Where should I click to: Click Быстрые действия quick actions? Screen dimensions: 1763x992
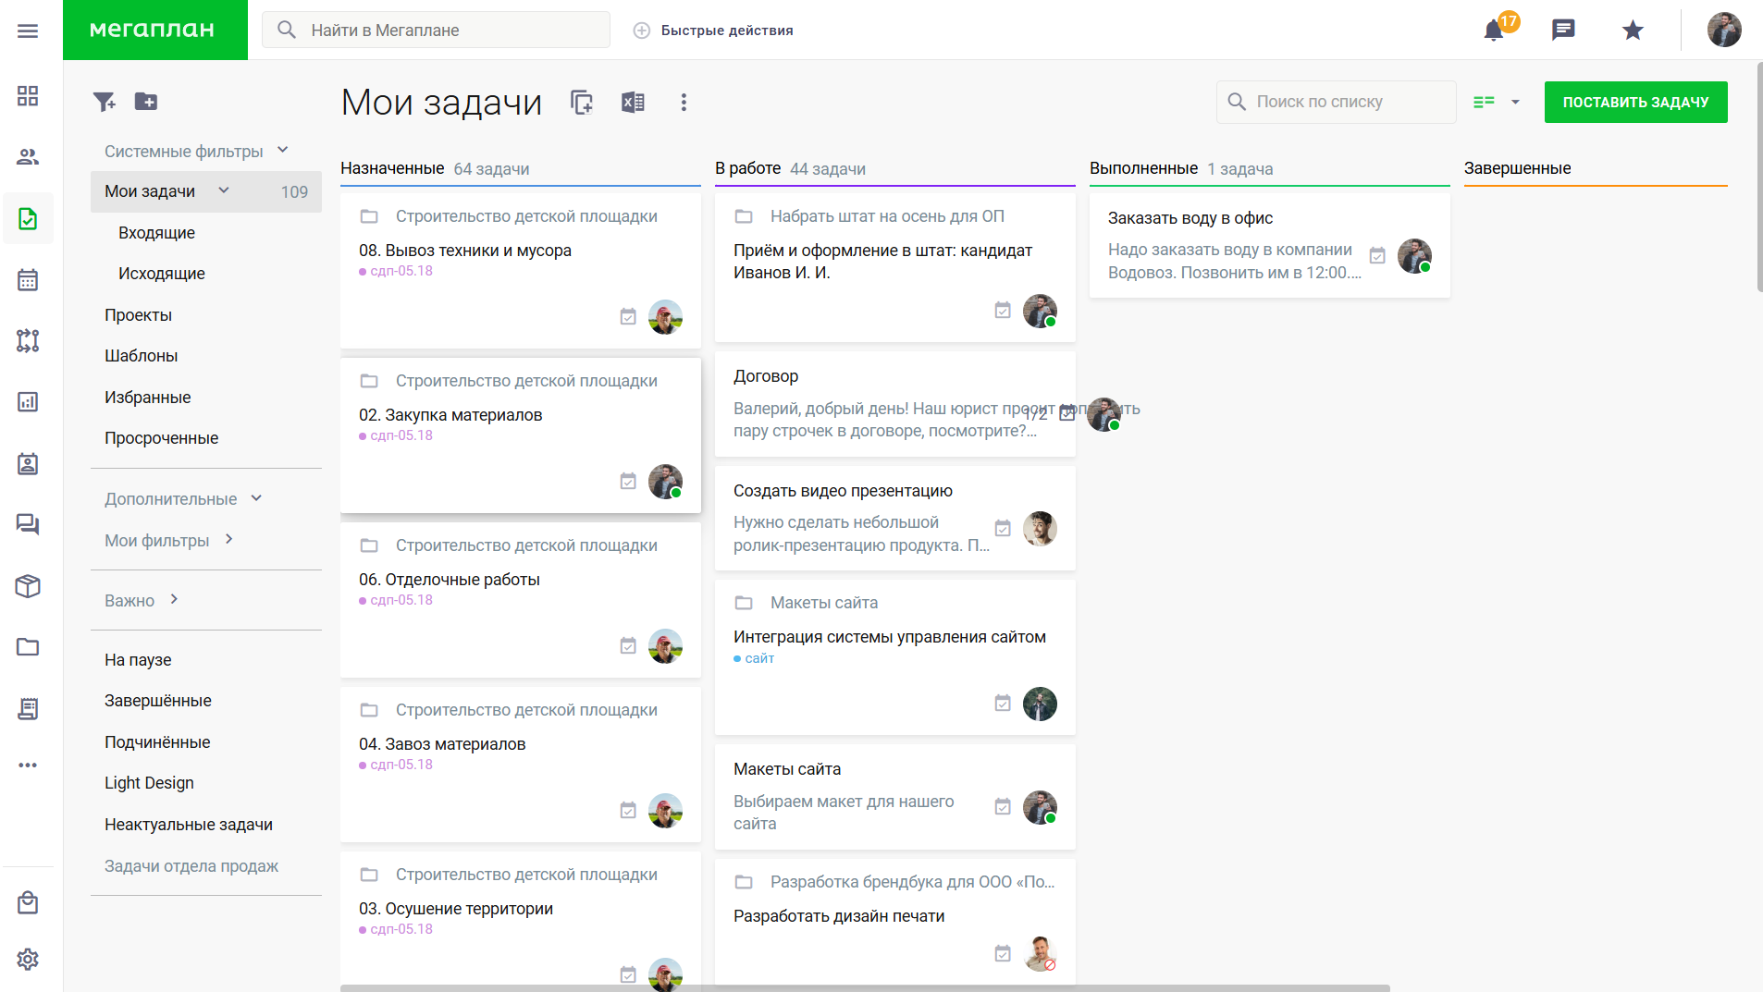(713, 31)
